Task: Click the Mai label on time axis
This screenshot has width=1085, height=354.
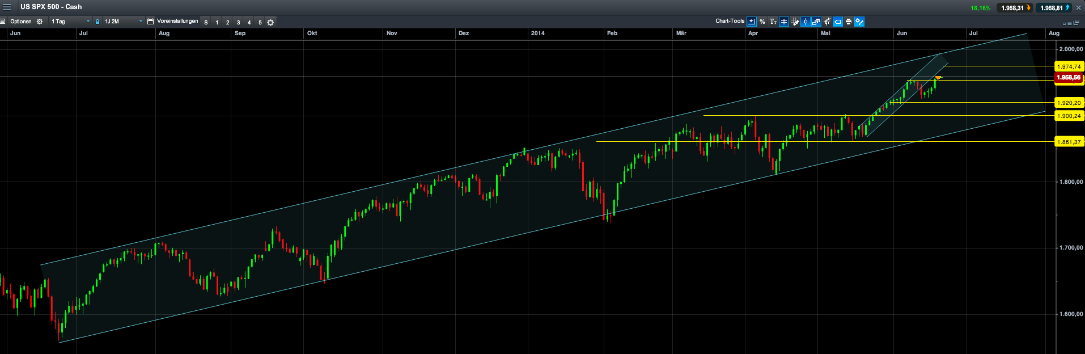Action: (x=825, y=33)
